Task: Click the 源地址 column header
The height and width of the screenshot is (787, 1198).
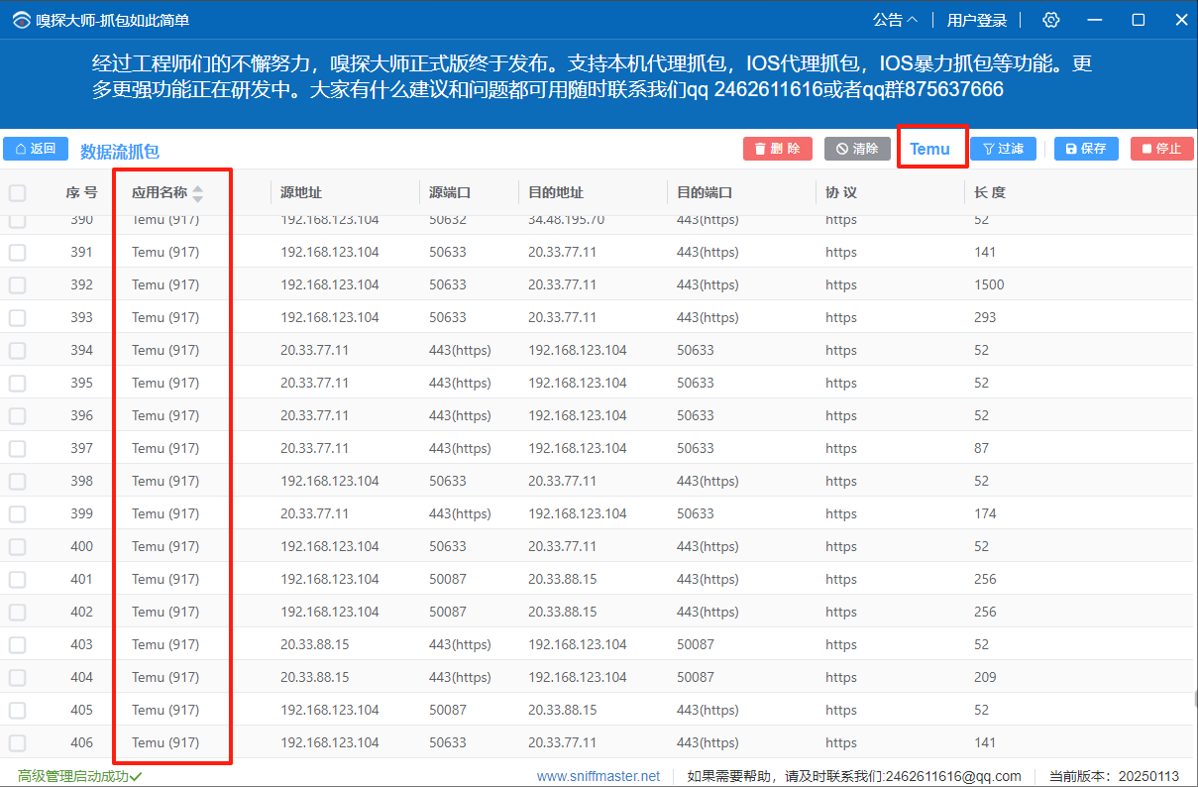Action: 301,193
